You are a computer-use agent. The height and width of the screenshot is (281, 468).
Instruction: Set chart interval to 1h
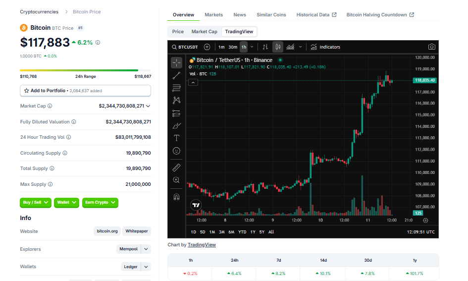point(244,47)
